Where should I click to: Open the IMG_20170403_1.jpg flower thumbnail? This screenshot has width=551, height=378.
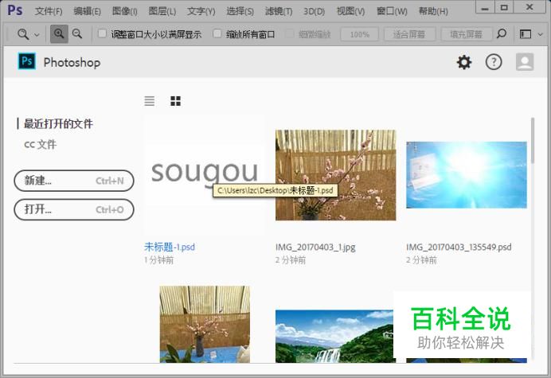pyautogui.click(x=335, y=175)
